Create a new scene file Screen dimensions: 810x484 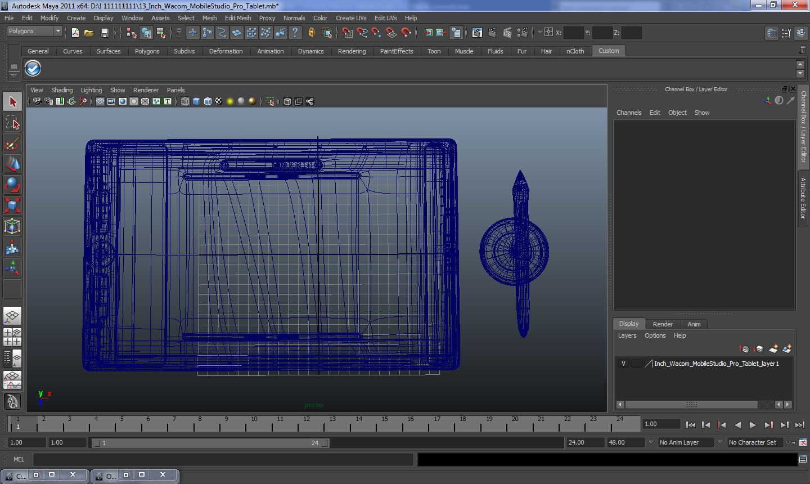(x=75, y=33)
